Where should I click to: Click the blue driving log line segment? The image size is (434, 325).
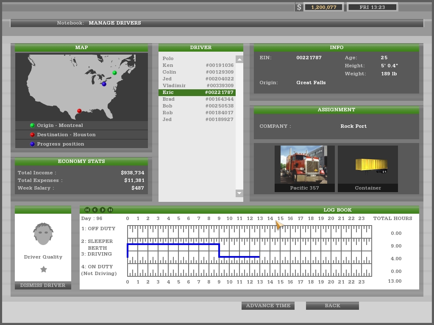239,257
